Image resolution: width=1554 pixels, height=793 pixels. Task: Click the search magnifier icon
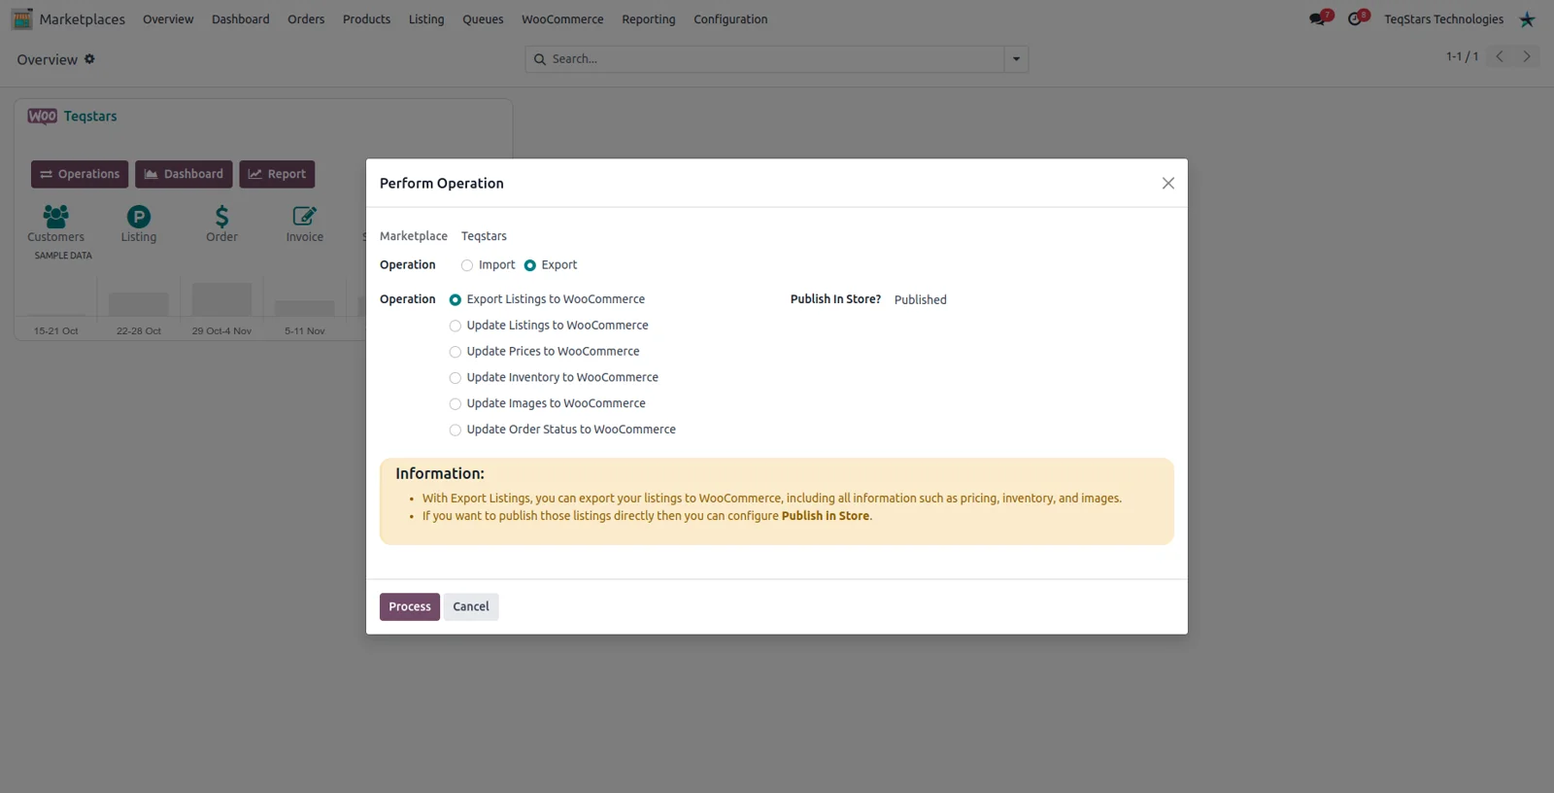pyautogui.click(x=540, y=59)
